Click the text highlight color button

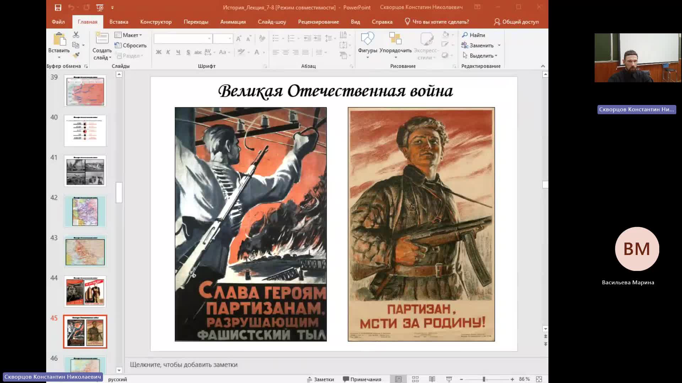241,52
